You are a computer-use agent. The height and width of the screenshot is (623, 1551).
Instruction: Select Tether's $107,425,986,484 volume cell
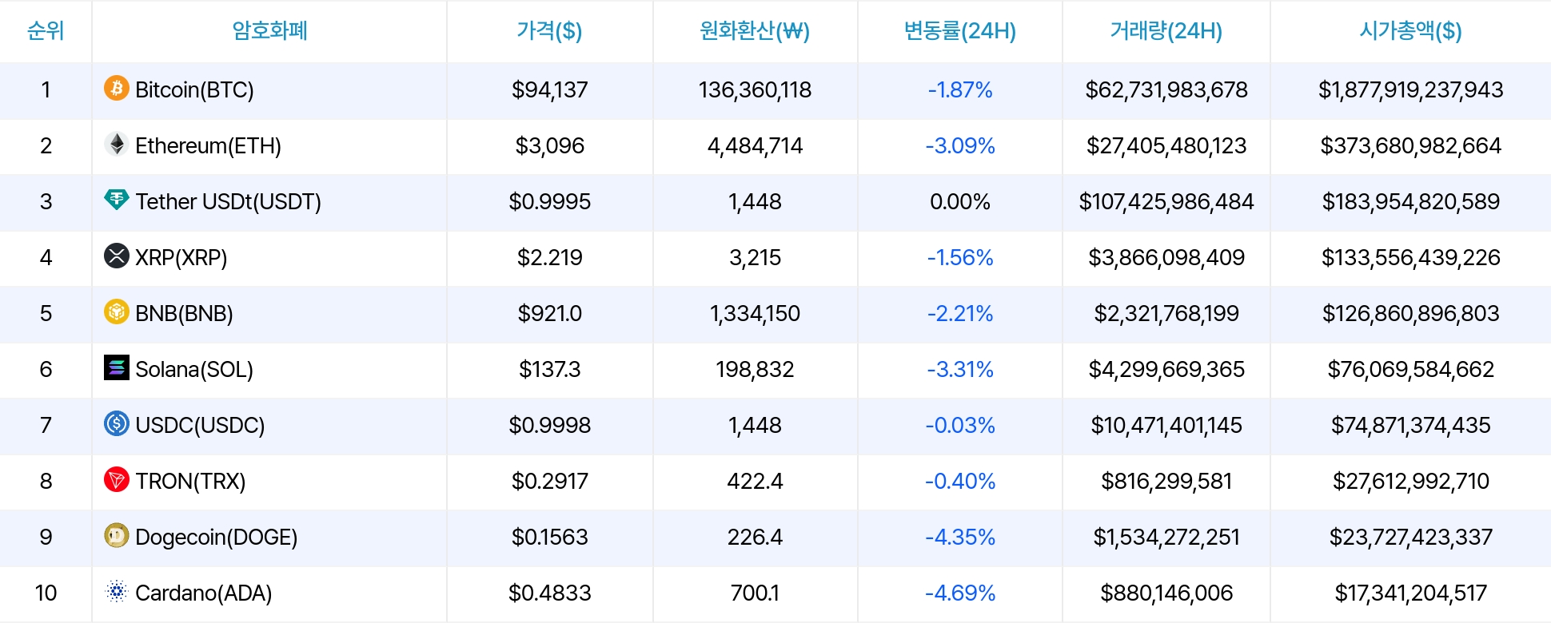point(1166,201)
